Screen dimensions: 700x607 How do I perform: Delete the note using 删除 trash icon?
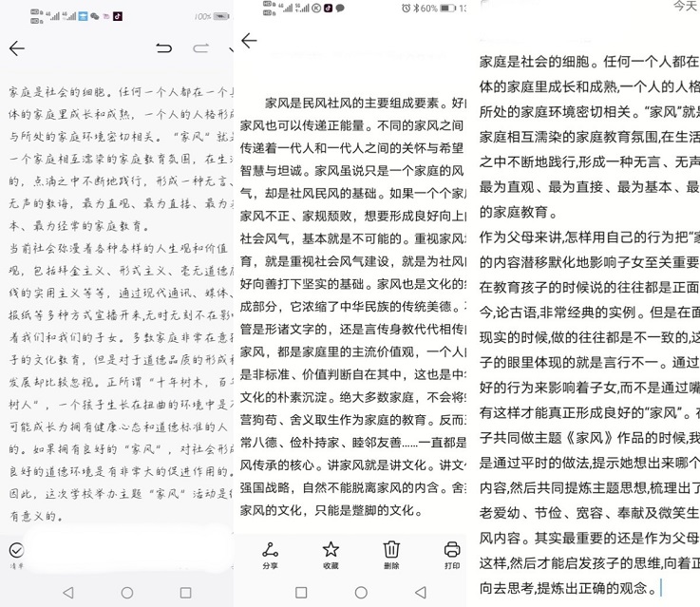point(391,553)
